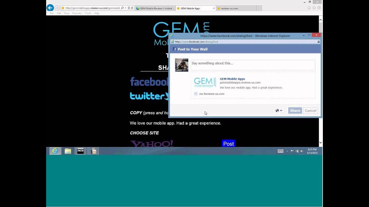The width and height of the screenshot is (369, 207).
Task: Open the Tools gear icon
Action: click(x=319, y=8)
